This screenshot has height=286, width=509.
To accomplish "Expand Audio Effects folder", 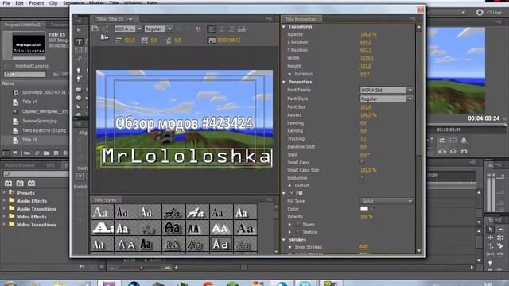I will (4, 200).
